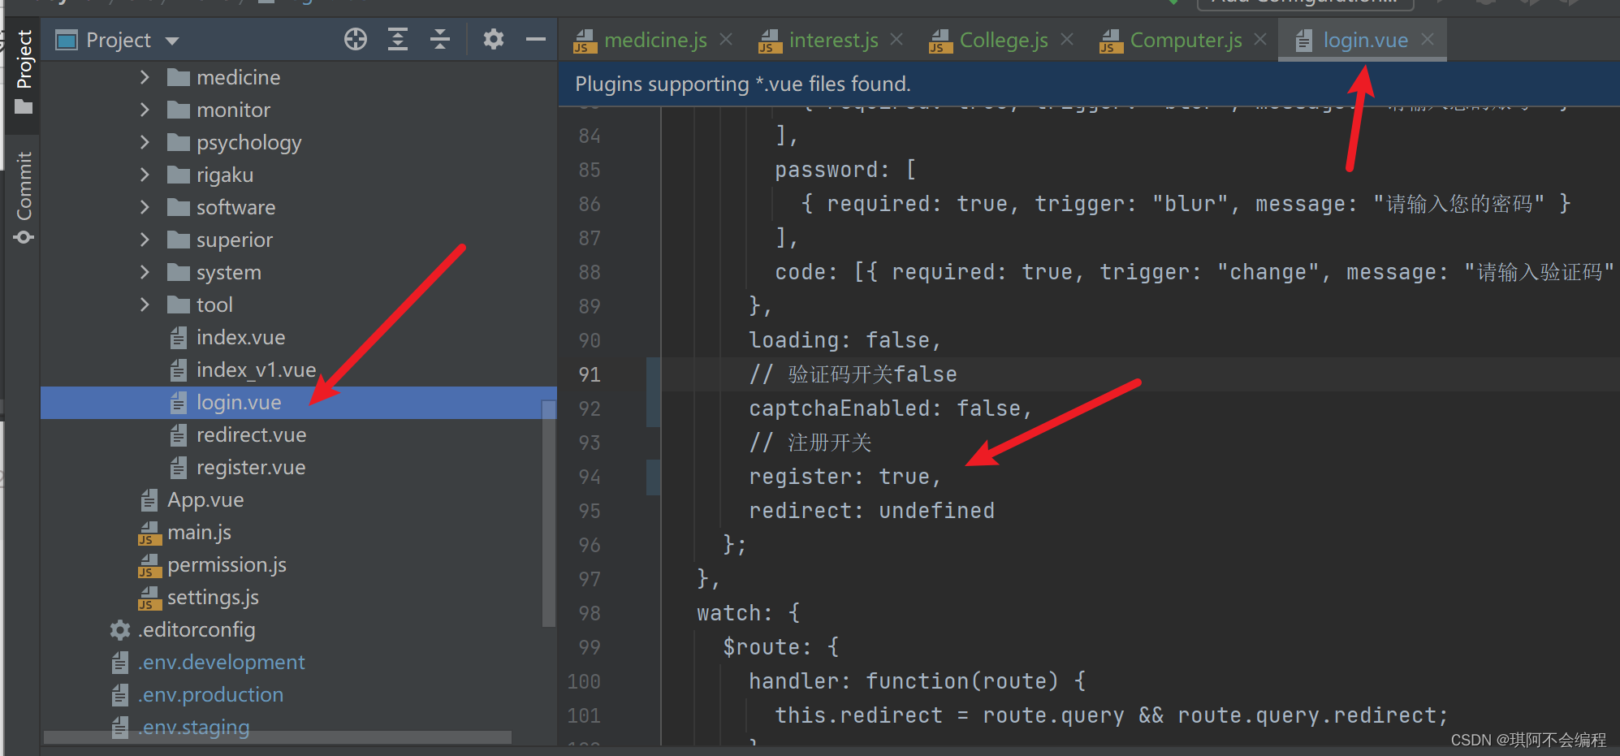Click the $route: { code line

781,647
